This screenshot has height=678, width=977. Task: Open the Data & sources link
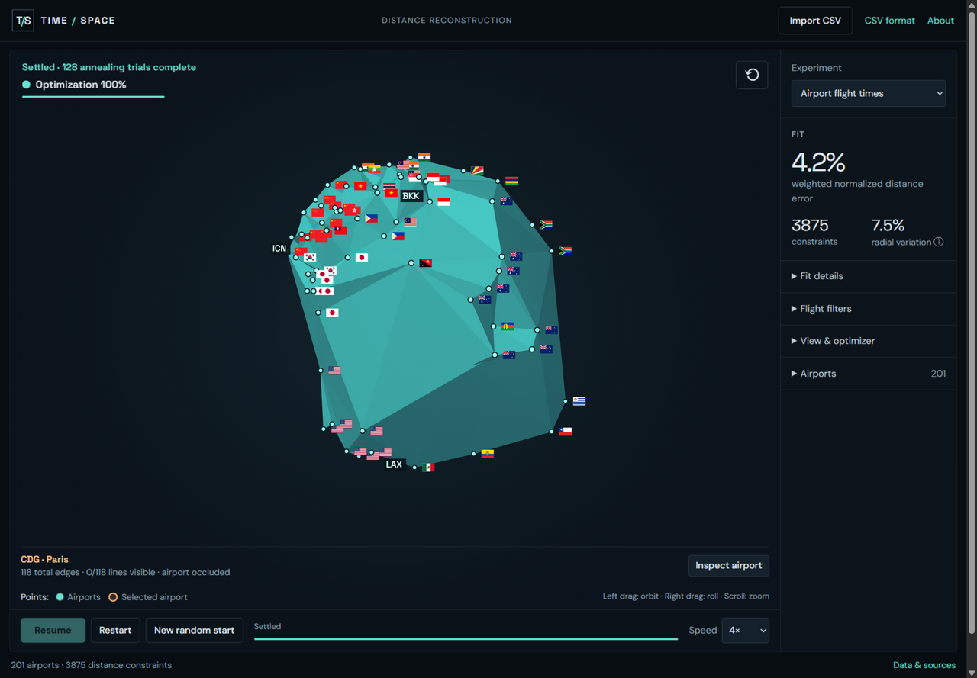tap(924, 665)
